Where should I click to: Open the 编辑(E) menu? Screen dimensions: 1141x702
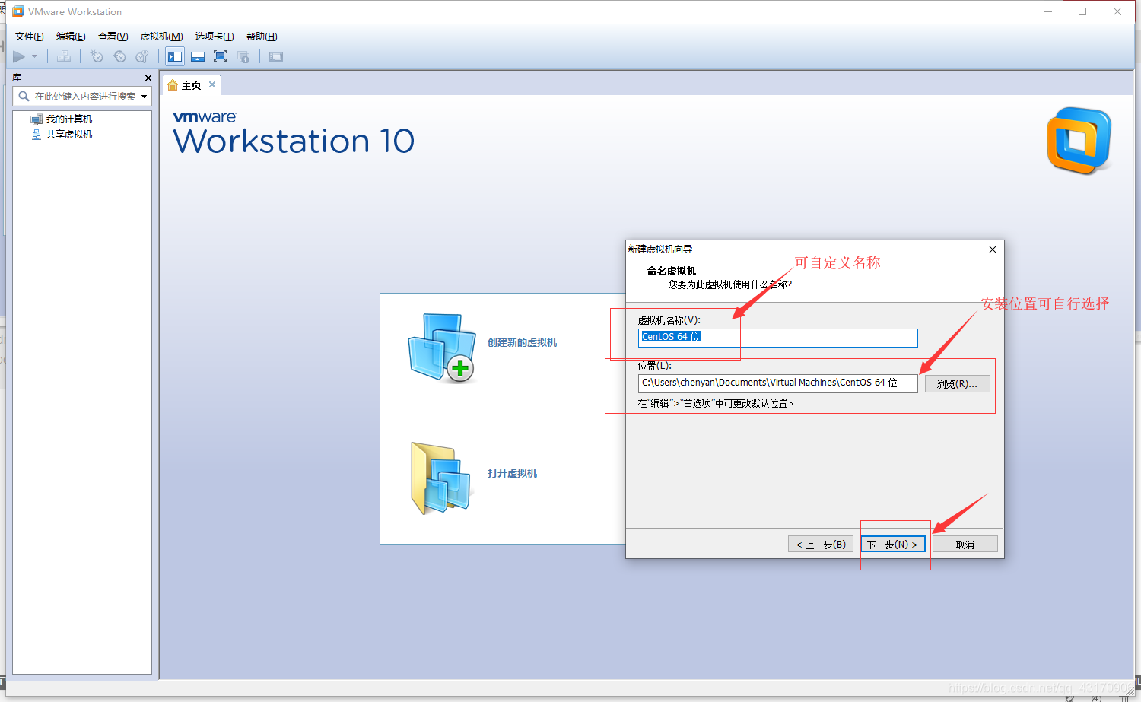click(x=71, y=37)
